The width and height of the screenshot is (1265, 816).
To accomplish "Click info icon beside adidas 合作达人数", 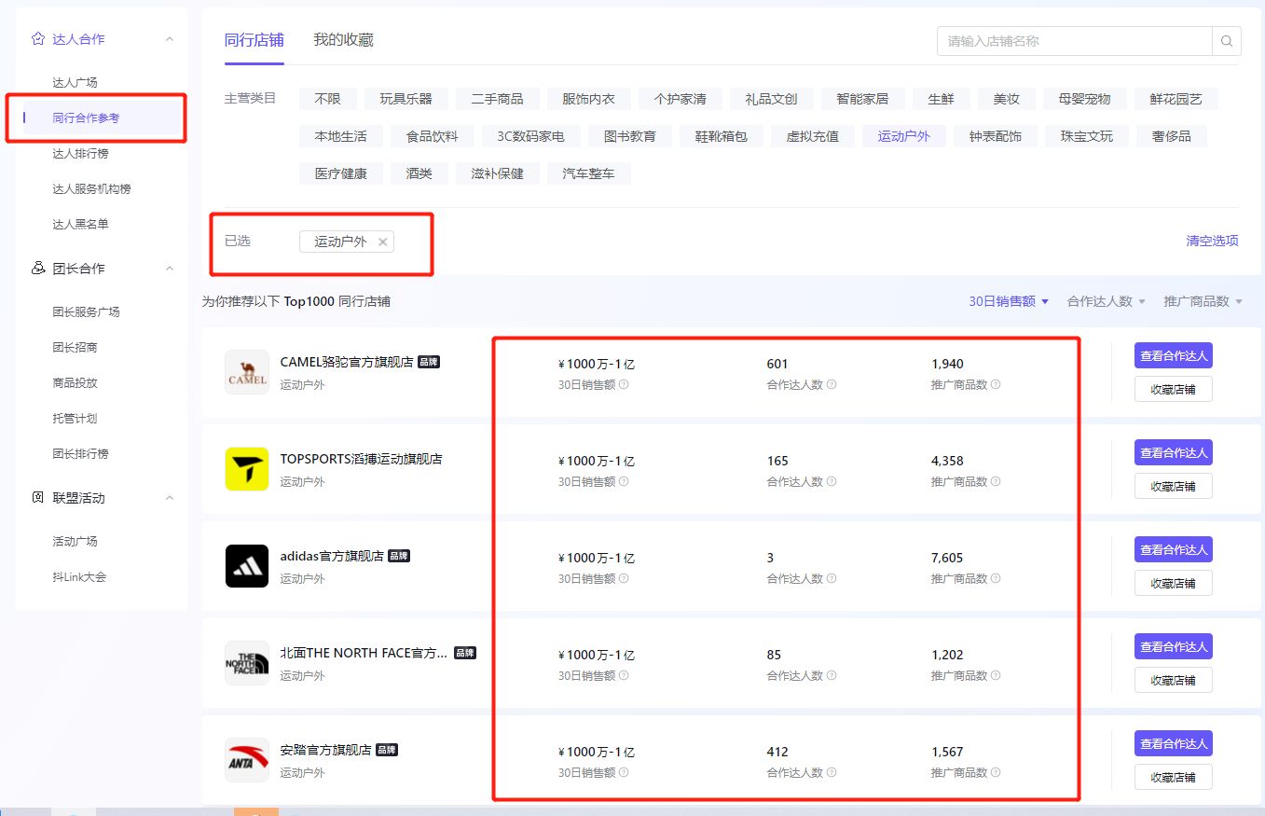I will pyautogui.click(x=832, y=578).
